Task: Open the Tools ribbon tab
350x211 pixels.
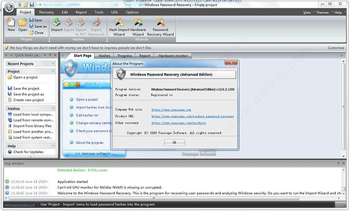Action: (x=99, y=12)
